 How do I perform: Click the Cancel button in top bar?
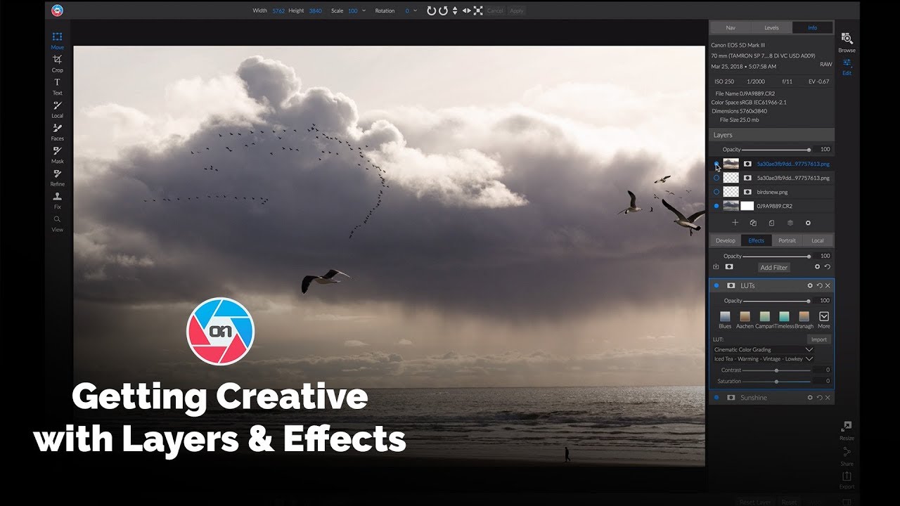click(495, 11)
